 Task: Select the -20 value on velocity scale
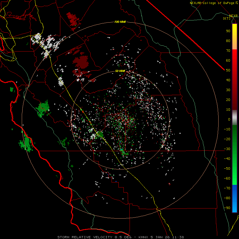pos(227,139)
